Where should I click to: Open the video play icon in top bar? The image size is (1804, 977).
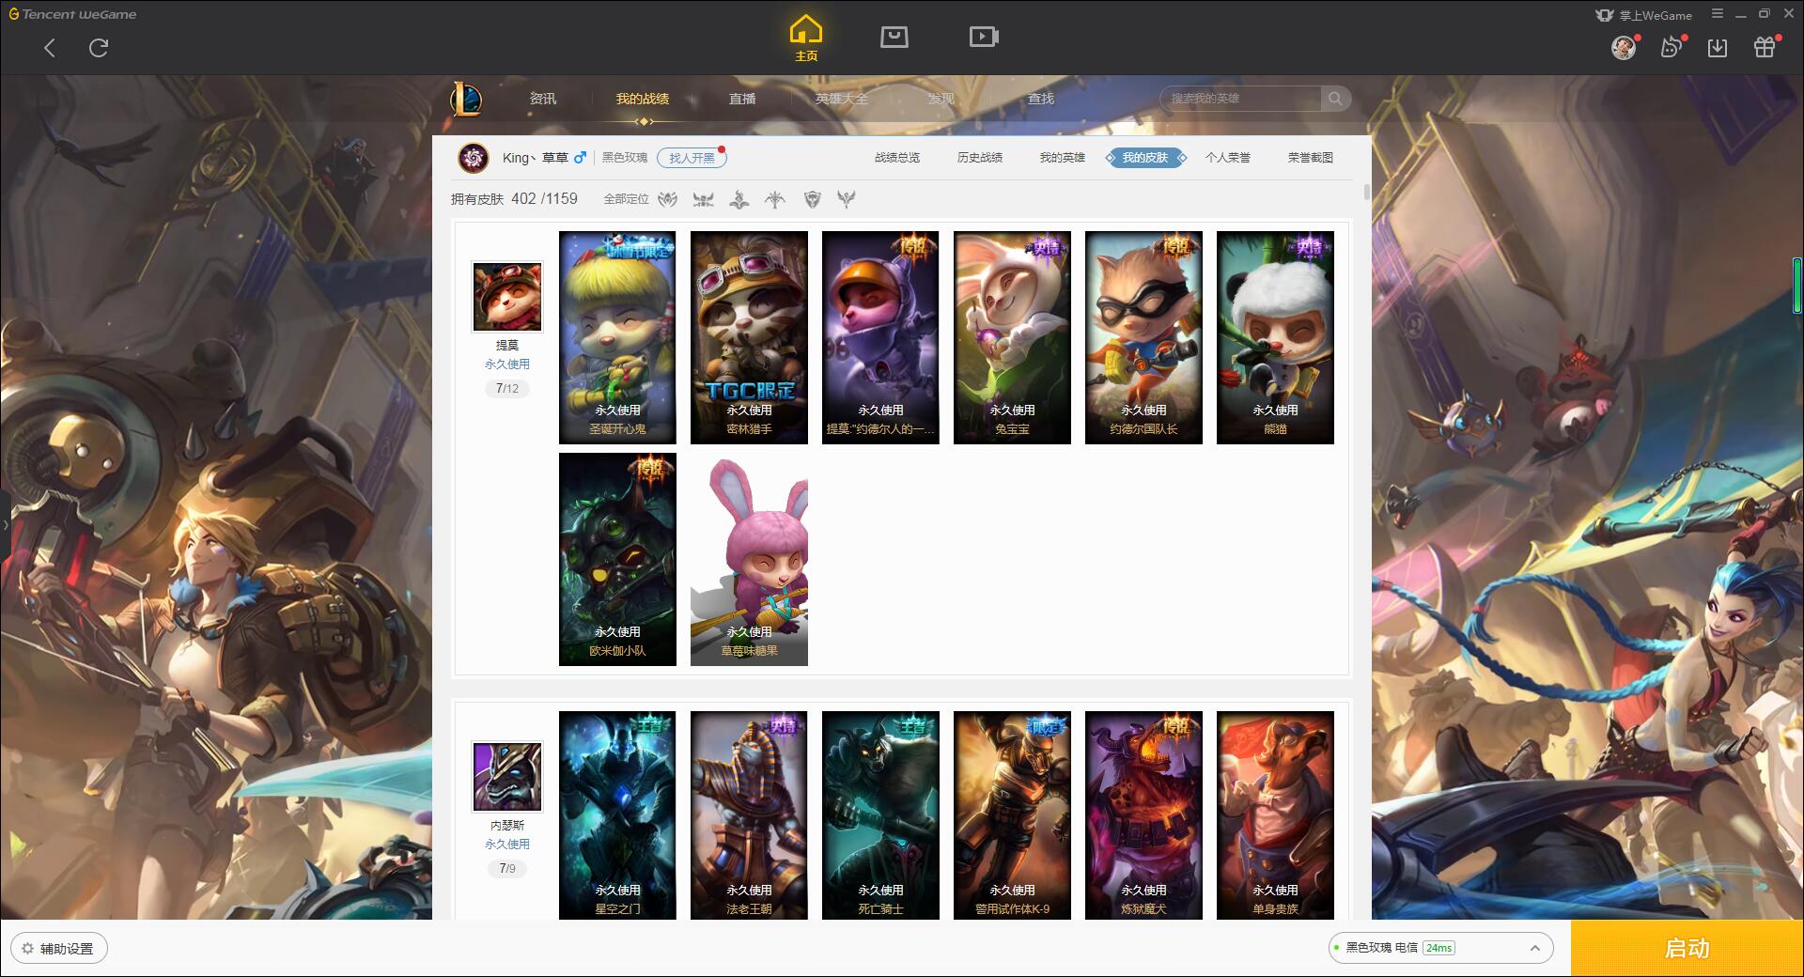[x=984, y=37]
